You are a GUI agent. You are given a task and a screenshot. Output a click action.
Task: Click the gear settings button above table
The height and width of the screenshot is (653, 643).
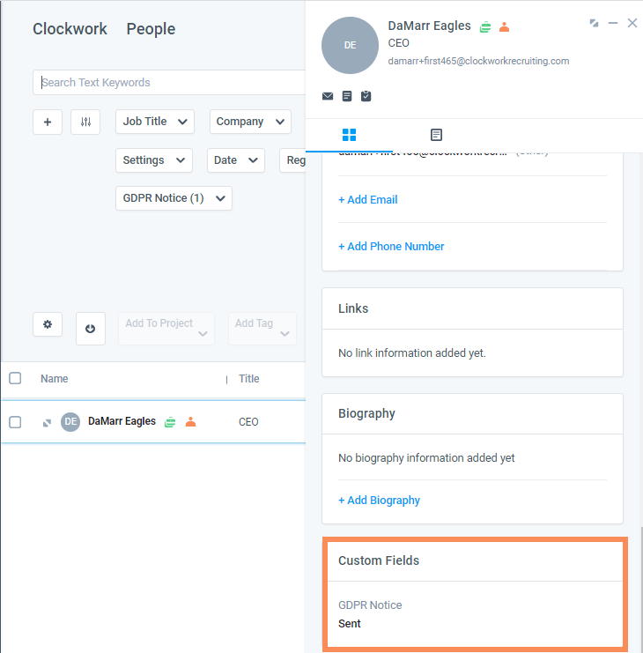48,324
